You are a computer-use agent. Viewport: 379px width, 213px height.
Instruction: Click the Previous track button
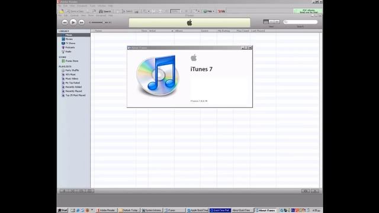coord(65,22)
